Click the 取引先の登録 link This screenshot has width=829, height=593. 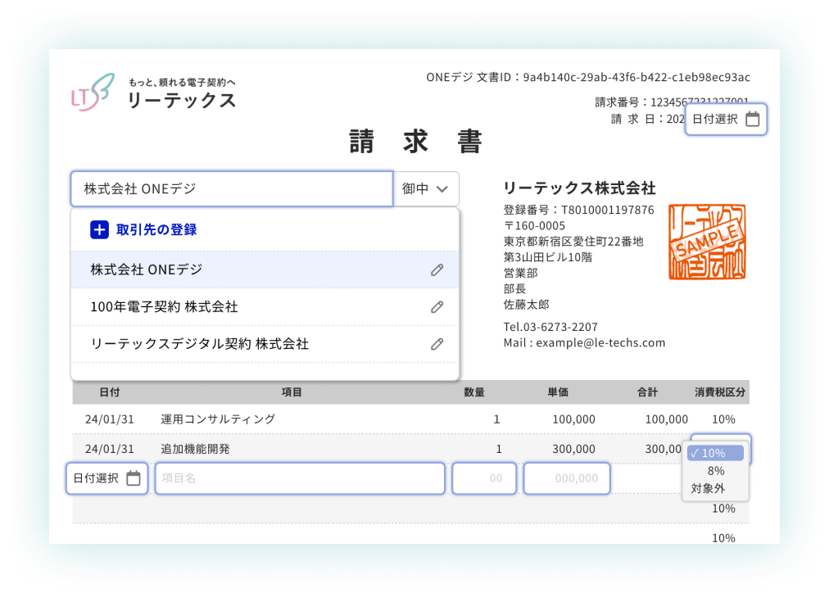(x=156, y=230)
